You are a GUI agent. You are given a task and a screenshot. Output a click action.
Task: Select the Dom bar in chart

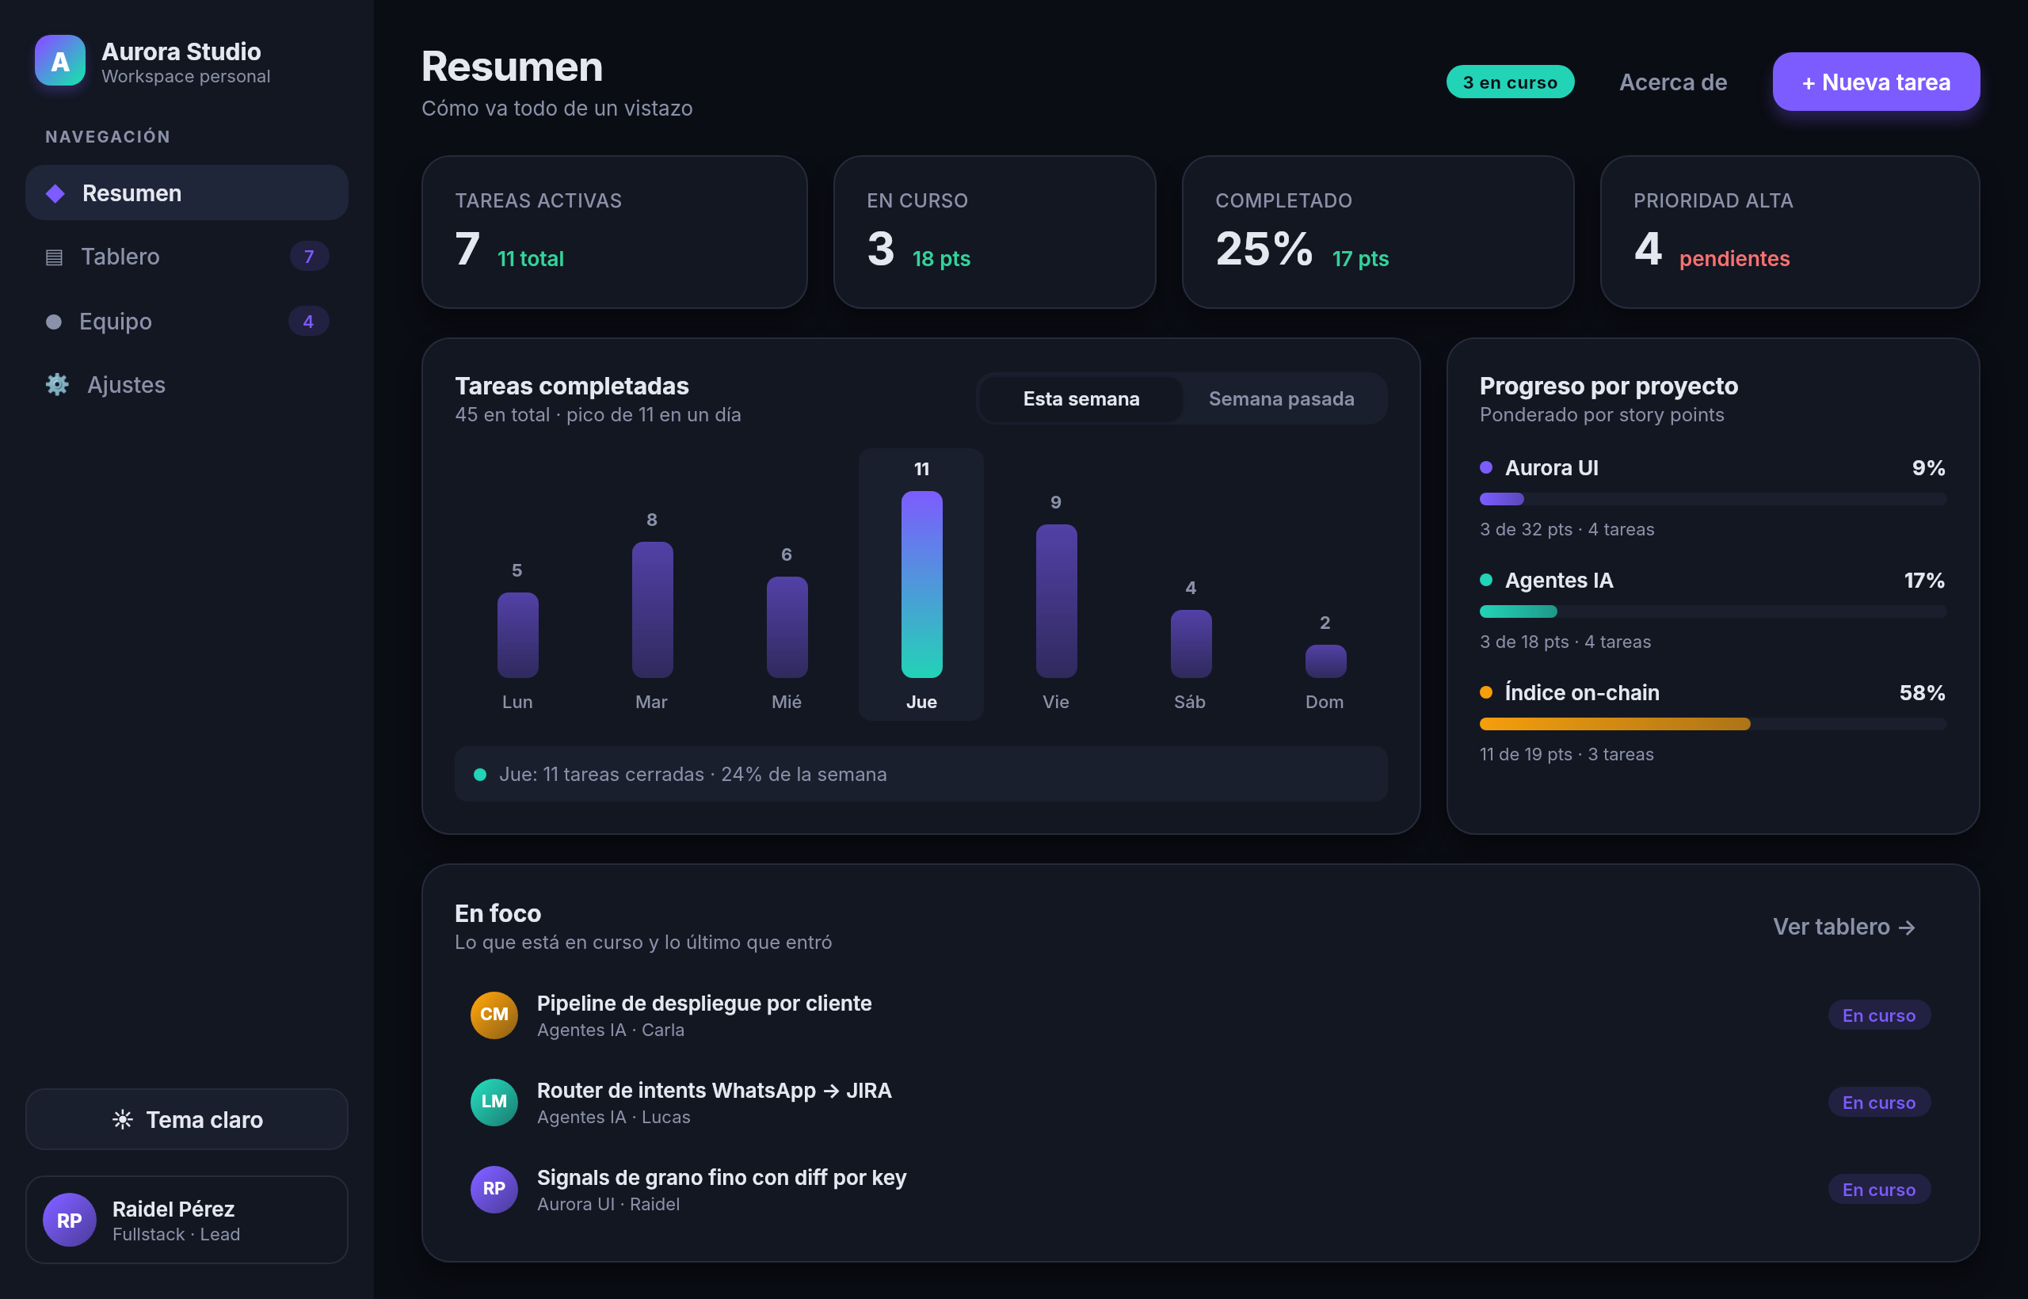tap(1325, 661)
